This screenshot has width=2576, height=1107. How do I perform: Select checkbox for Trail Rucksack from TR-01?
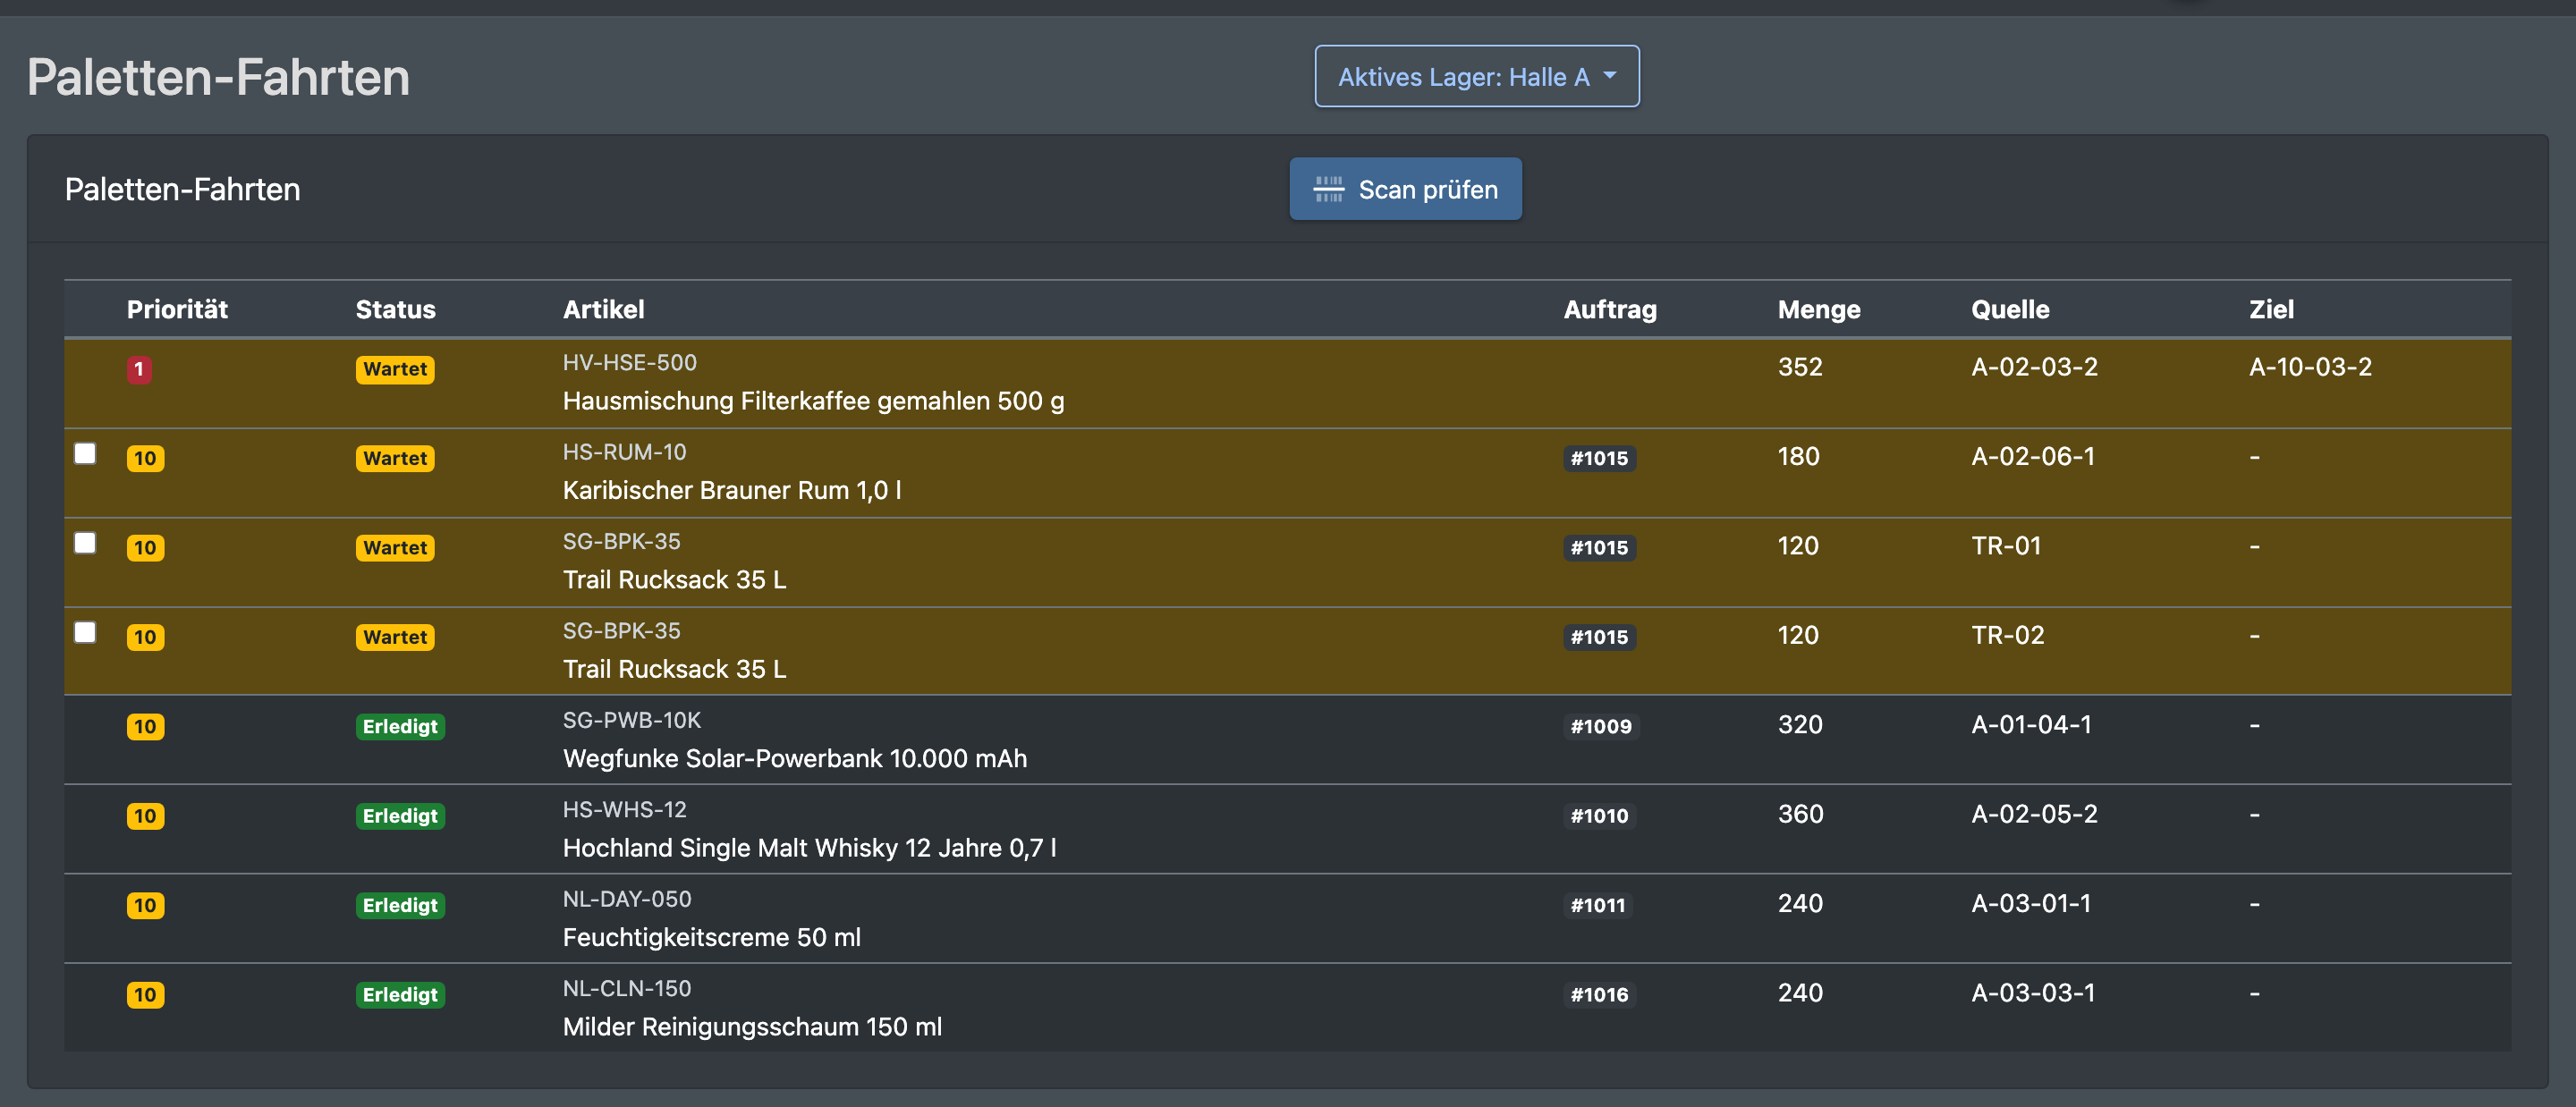point(85,543)
